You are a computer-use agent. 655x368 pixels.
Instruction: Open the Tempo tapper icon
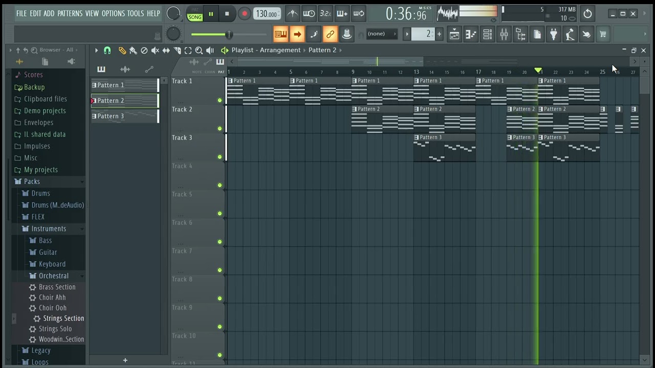pyautogui.click(x=570, y=34)
